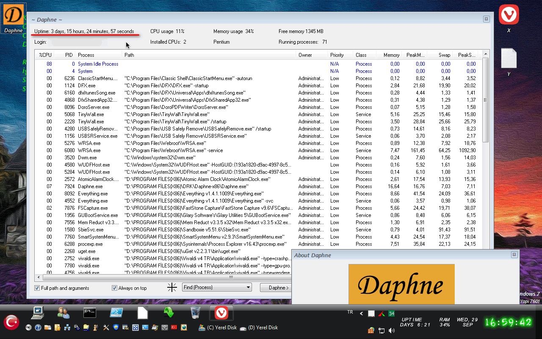Toggle the Always on top checkbox
Image resolution: width=542 pixels, height=339 pixels.
tap(129, 288)
